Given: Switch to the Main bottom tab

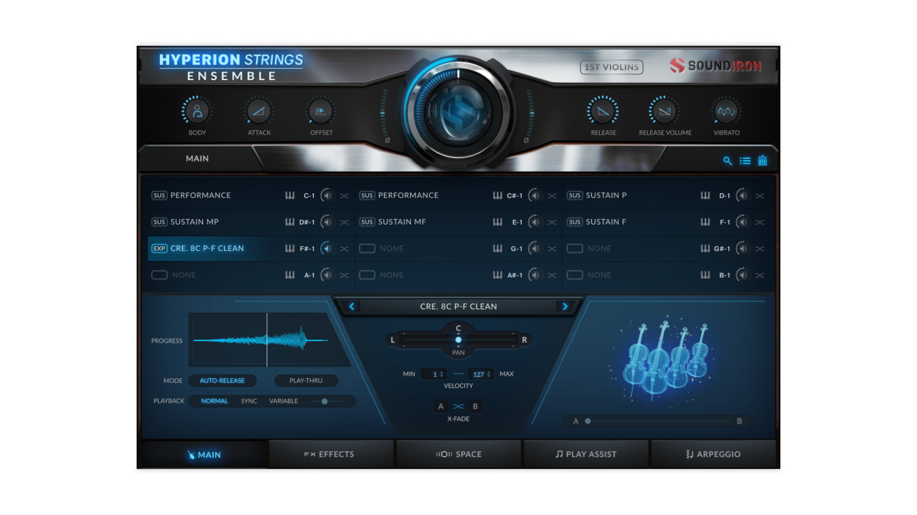Looking at the screenshot, I should 204,454.
